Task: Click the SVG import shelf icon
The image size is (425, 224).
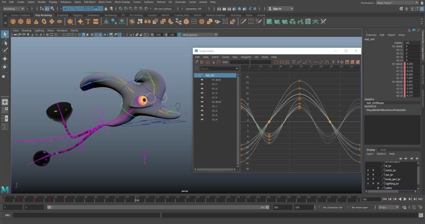Action: pos(95,22)
